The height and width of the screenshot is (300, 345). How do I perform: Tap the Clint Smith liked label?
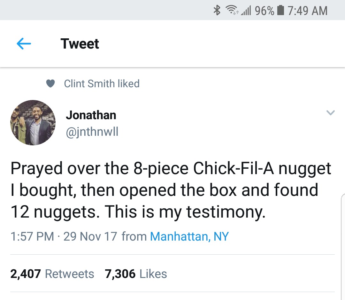tap(102, 84)
